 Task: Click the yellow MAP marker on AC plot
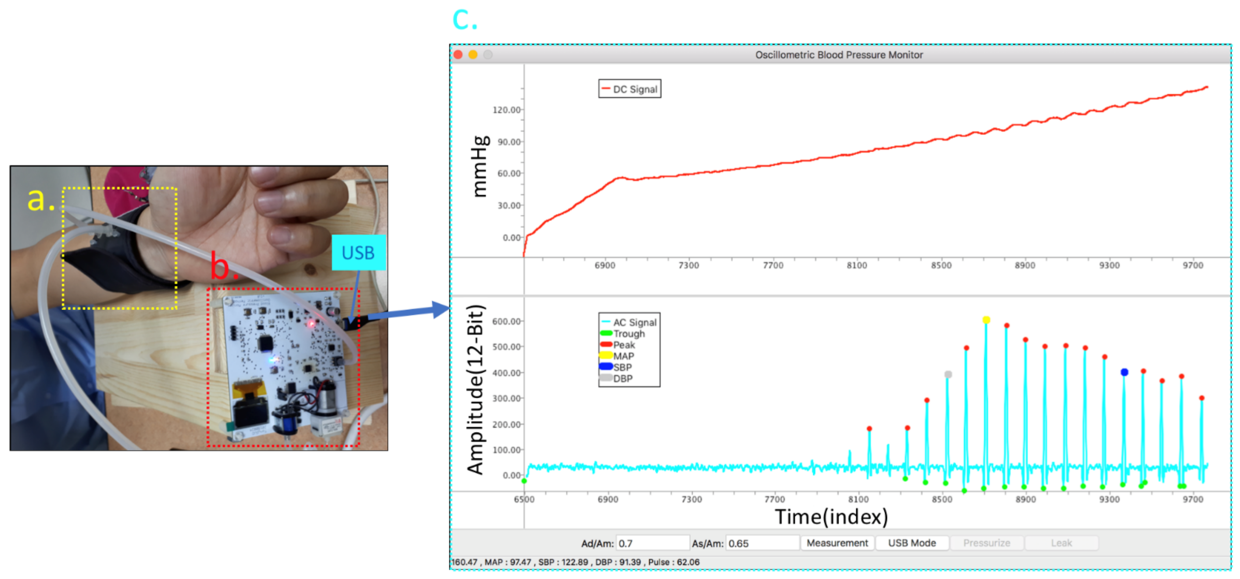(986, 320)
